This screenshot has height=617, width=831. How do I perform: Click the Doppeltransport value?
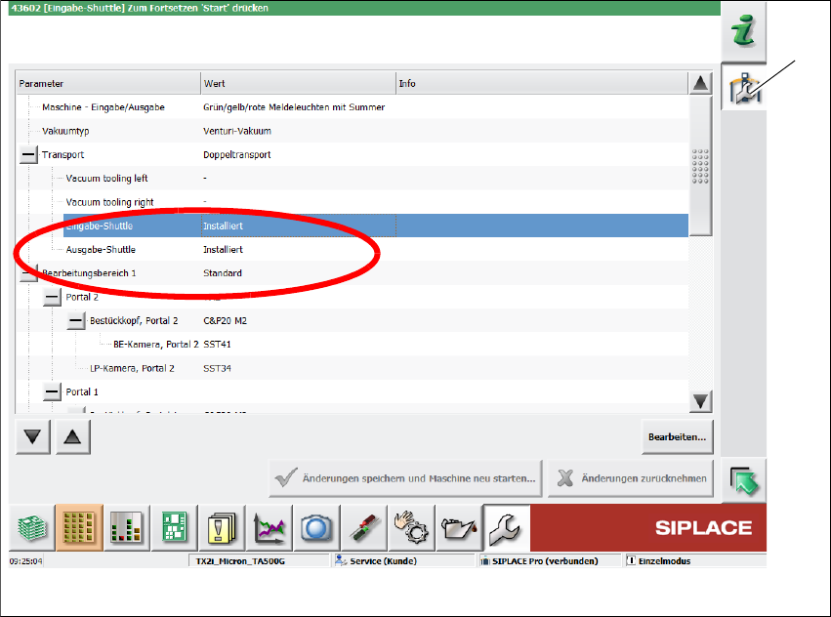pos(237,155)
